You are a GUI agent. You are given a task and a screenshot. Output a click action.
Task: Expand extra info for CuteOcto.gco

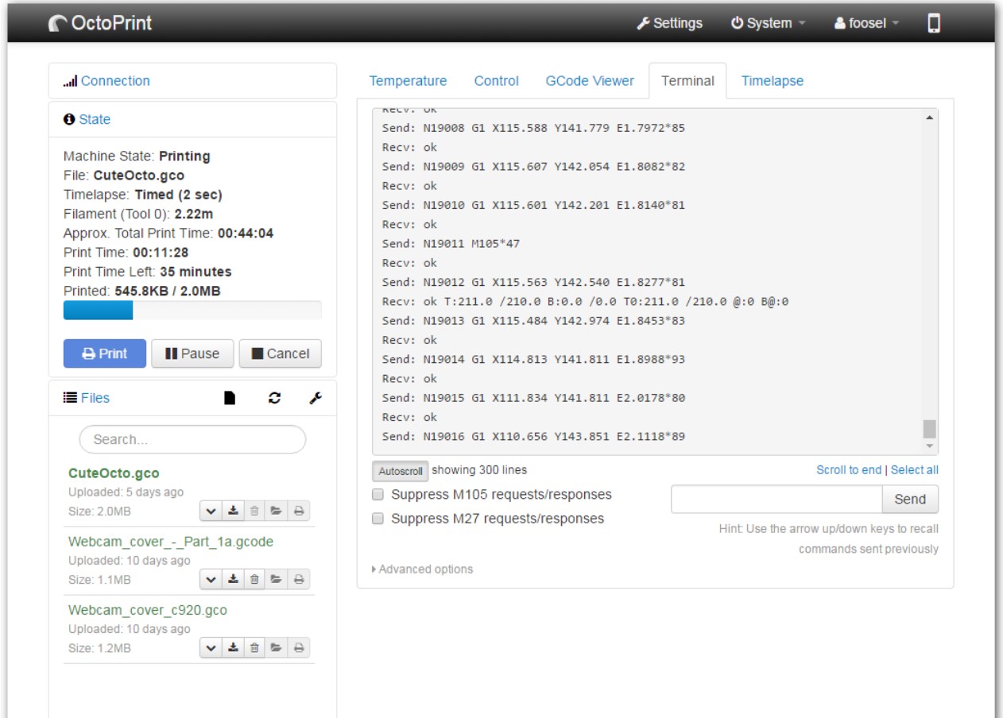210,511
